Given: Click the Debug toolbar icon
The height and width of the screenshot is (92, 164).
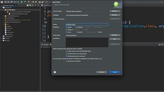Looking at the screenshot, I should (x=18, y=2).
